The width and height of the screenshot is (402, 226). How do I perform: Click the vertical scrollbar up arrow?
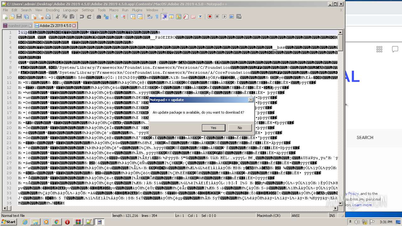[x=340, y=32]
